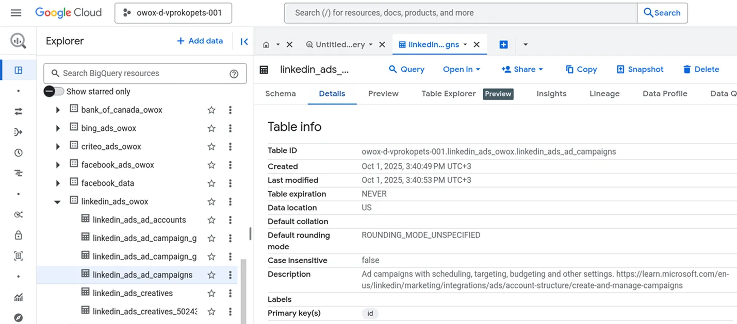Switch to the Schema tab
The image size is (737, 324).
(x=281, y=94)
